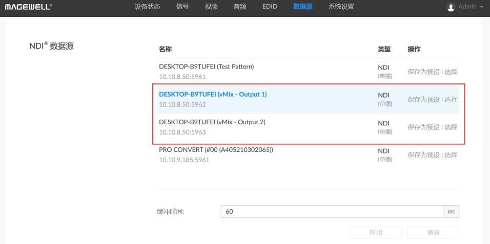Open the 音频 tab
The width and height of the screenshot is (490, 244).
(x=240, y=7)
